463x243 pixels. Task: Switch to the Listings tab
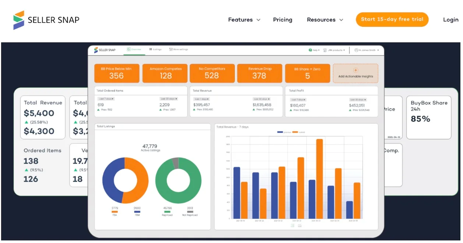[x=155, y=50]
